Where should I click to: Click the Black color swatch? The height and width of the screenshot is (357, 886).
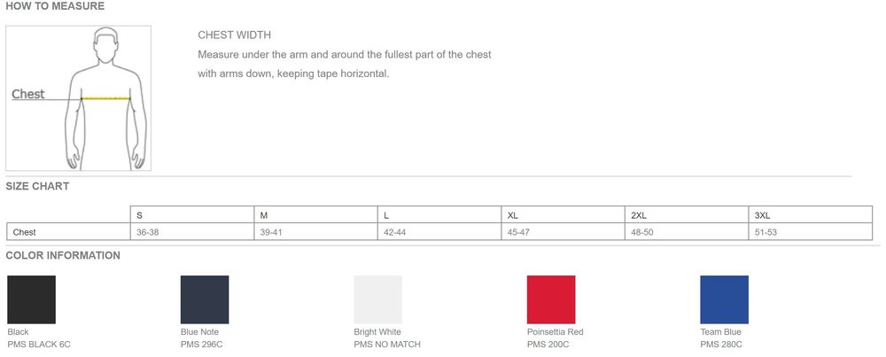[x=31, y=299]
